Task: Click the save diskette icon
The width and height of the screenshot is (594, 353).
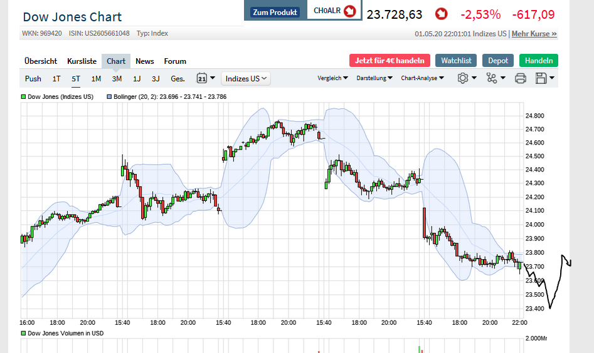Action: pos(541,78)
